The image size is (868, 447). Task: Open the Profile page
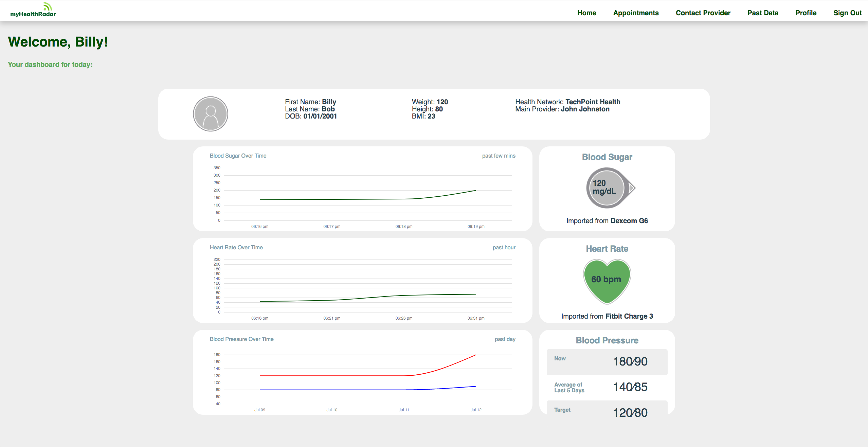(x=806, y=13)
